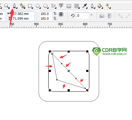132x120 pixels.
Task: Click the left-middle selection handle
Action: (x=50, y=71)
